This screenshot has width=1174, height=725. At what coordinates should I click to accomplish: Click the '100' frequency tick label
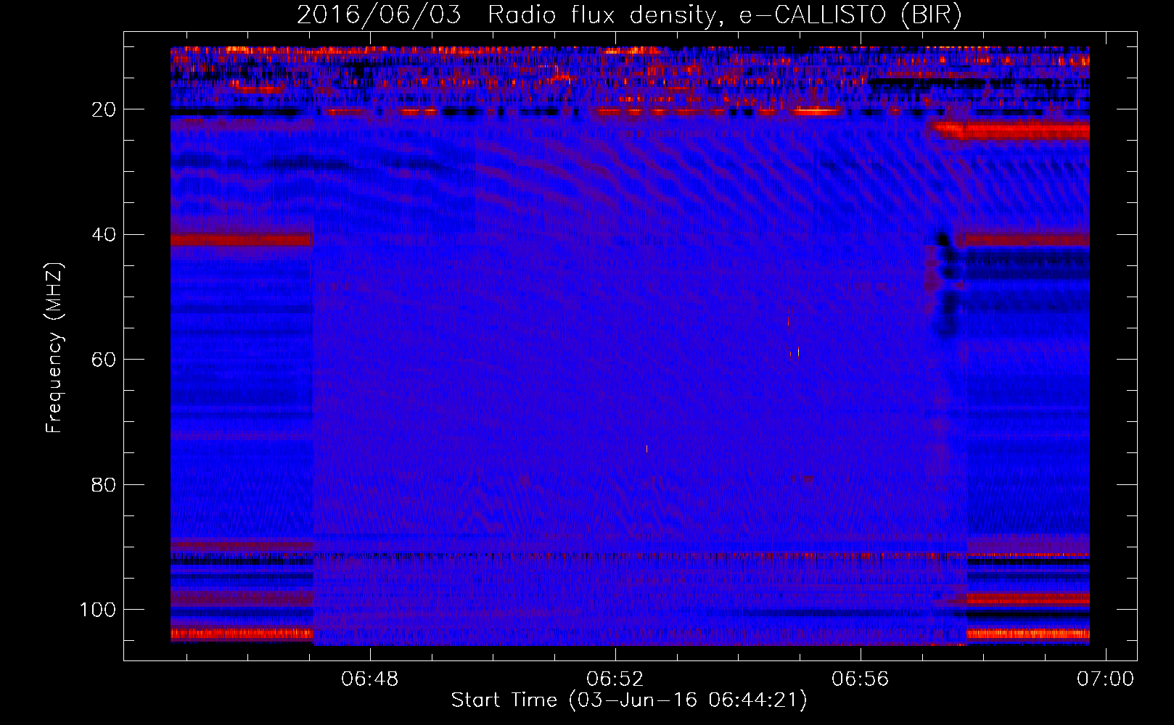click(98, 610)
